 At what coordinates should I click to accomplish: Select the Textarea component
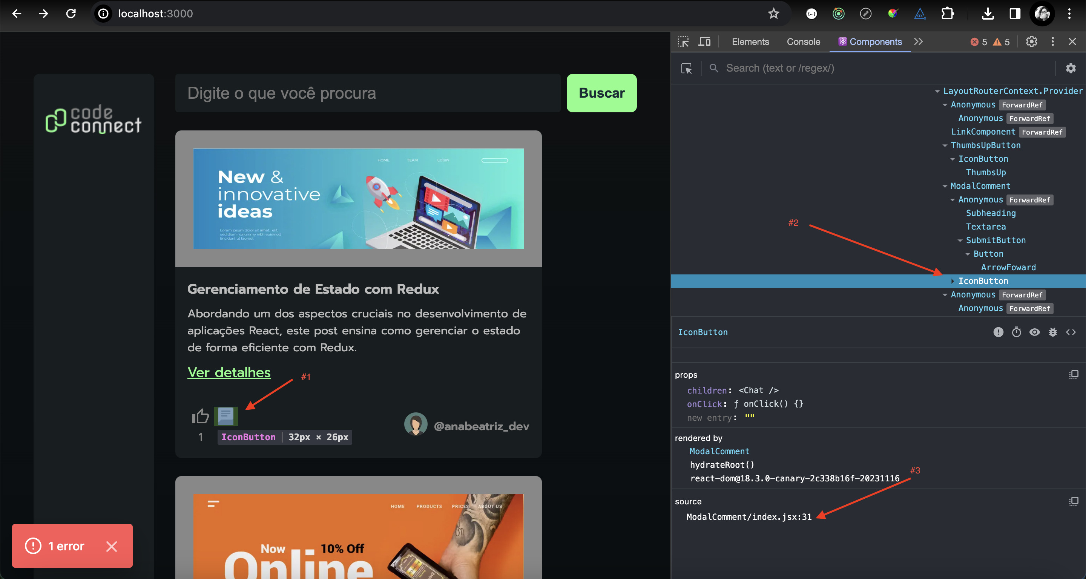(985, 227)
